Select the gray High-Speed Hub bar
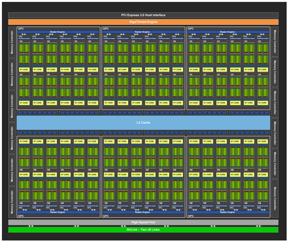 (x=143, y=222)
